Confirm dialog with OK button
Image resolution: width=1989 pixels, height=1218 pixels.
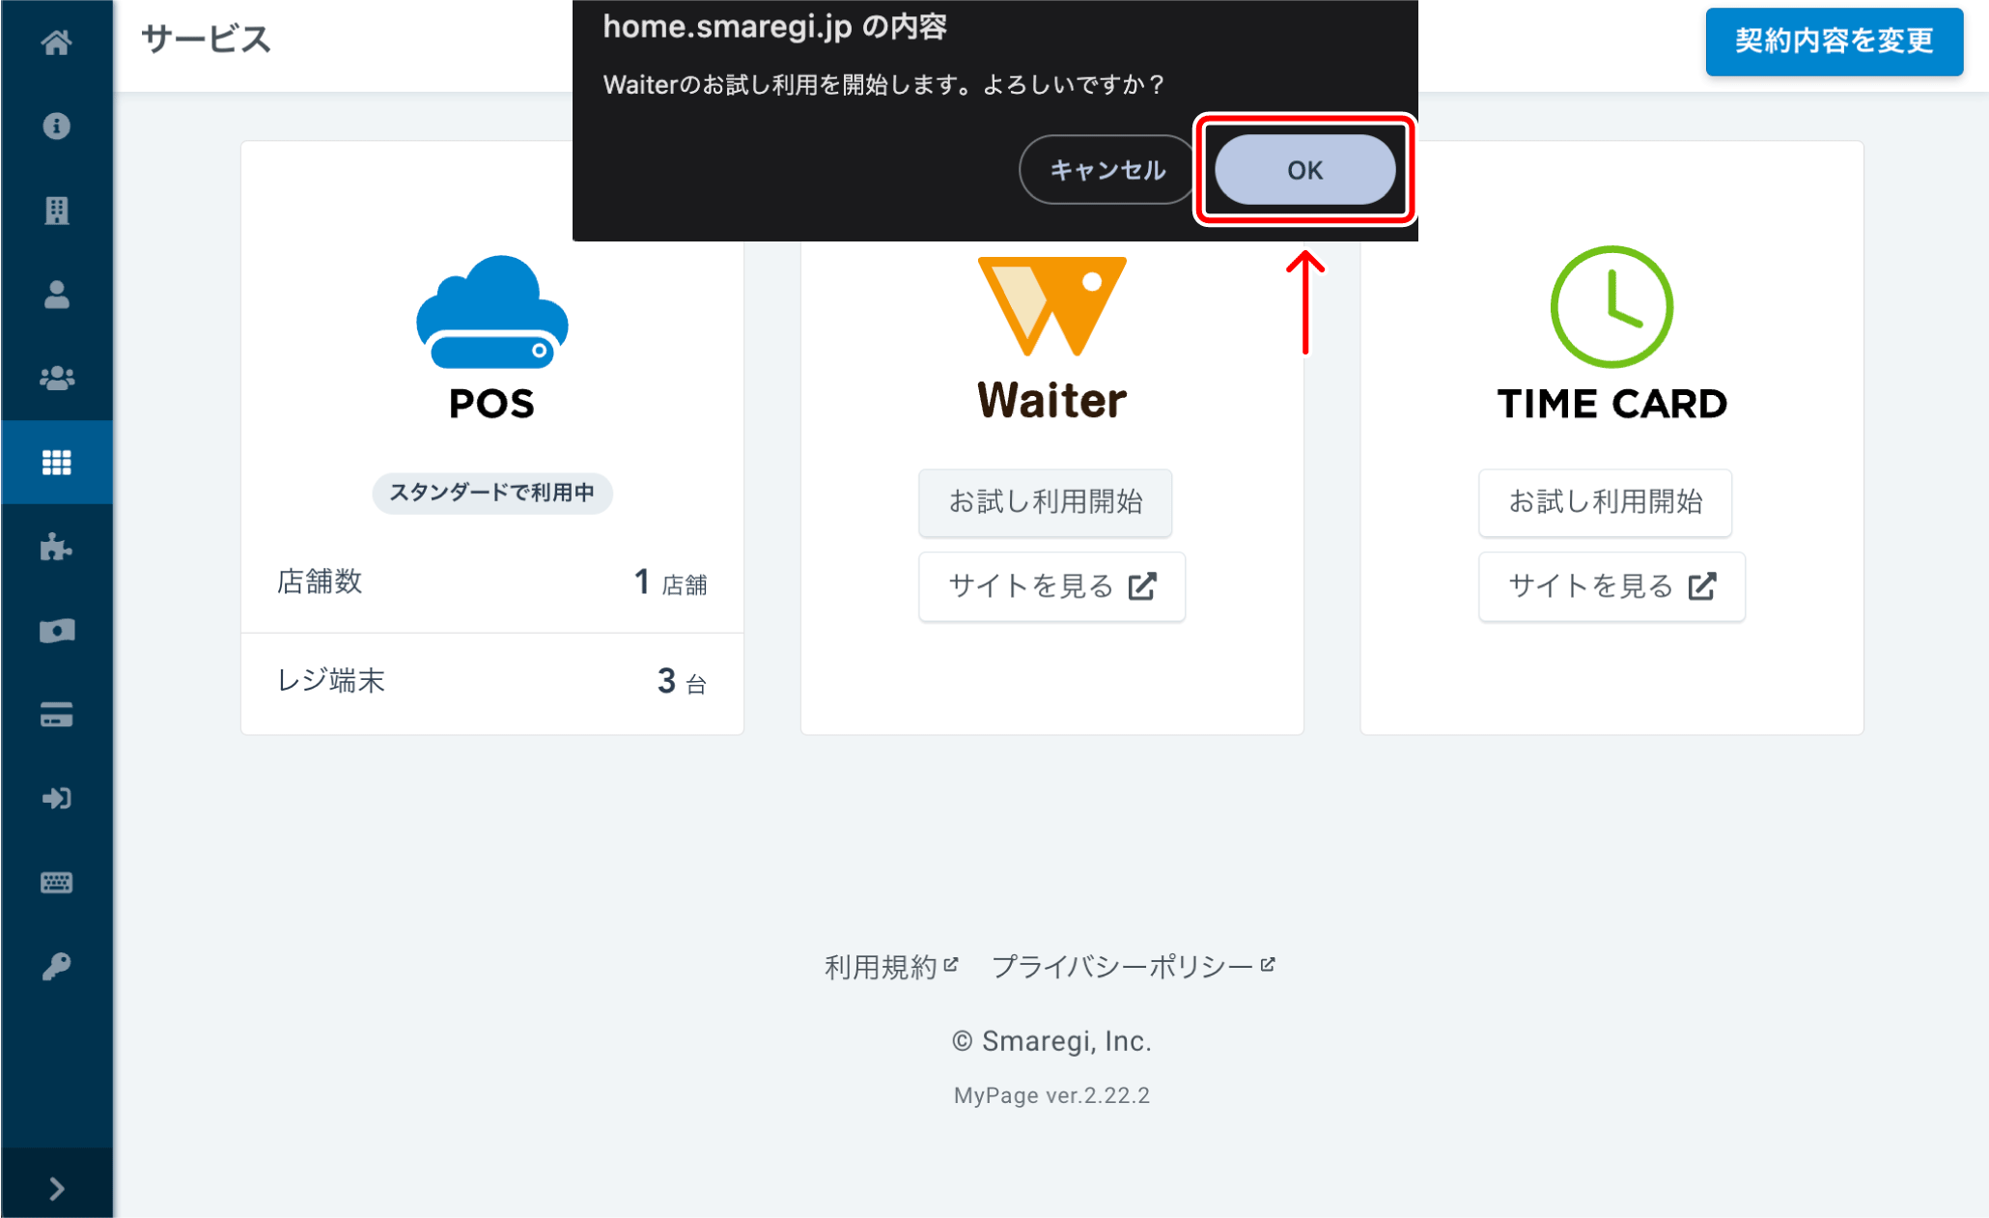pyautogui.click(x=1304, y=170)
